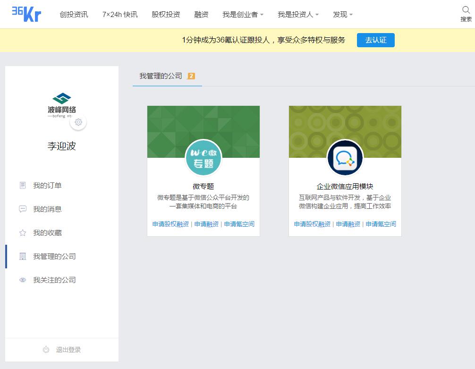Click the 退出登录 power icon

tap(46, 350)
